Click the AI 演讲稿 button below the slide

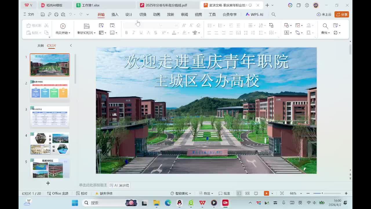click(119, 185)
